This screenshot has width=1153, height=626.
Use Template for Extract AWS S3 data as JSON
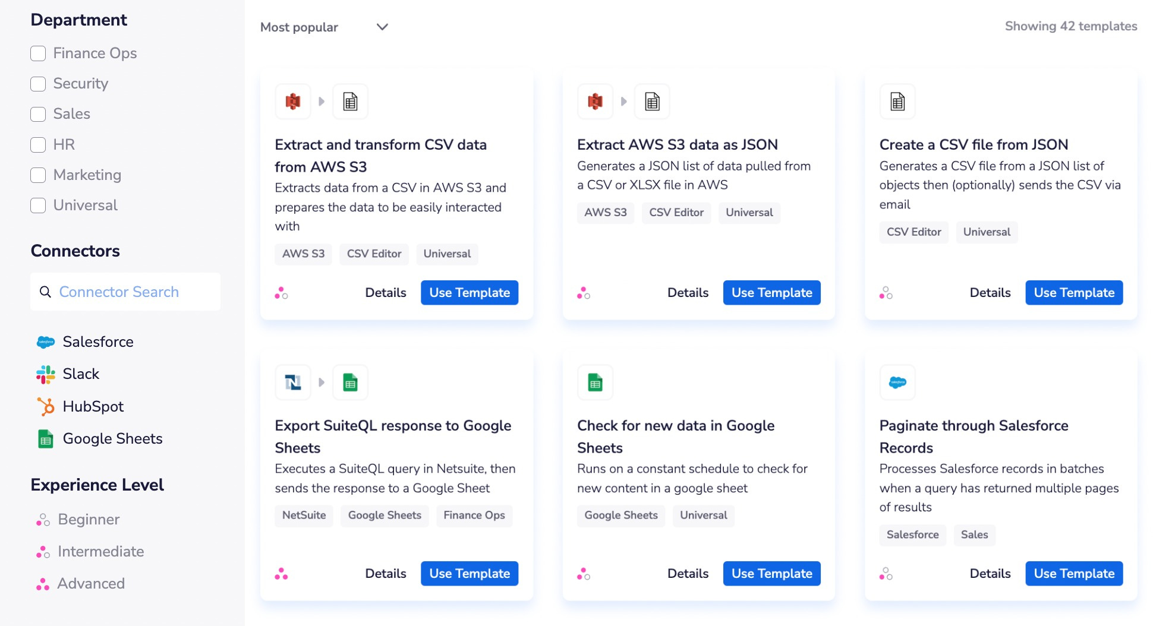(772, 293)
